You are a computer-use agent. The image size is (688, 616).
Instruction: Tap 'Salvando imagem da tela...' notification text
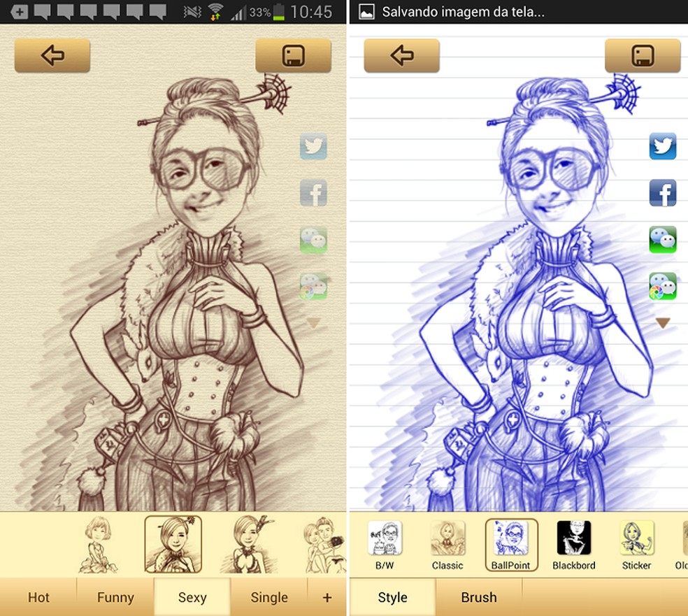click(x=463, y=12)
